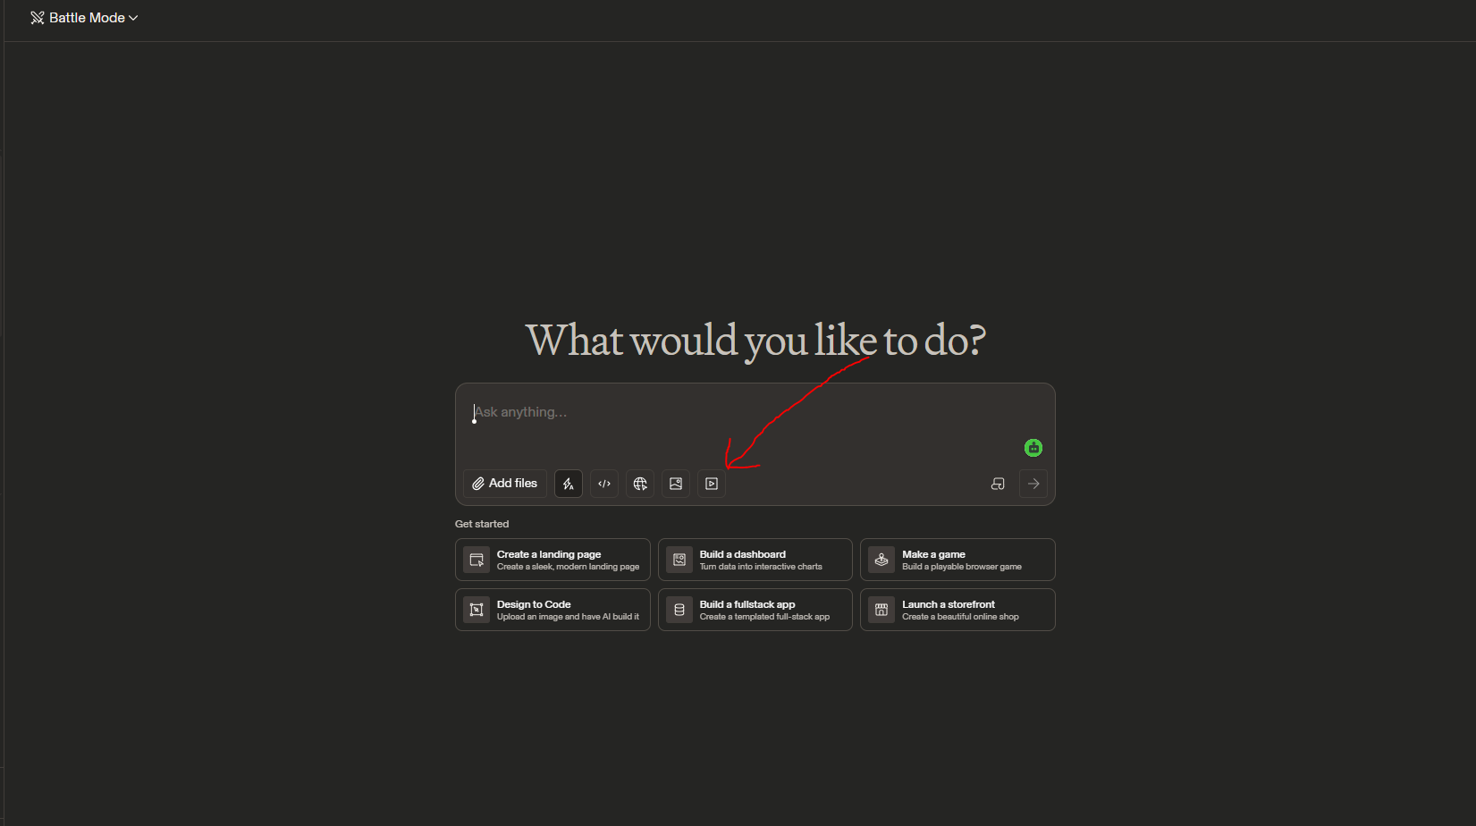Click the green robot extension icon

[1033, 448]
